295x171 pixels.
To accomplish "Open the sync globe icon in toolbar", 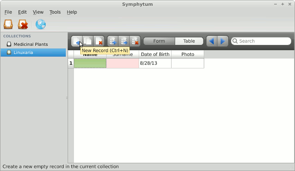I will click(40, 24).
